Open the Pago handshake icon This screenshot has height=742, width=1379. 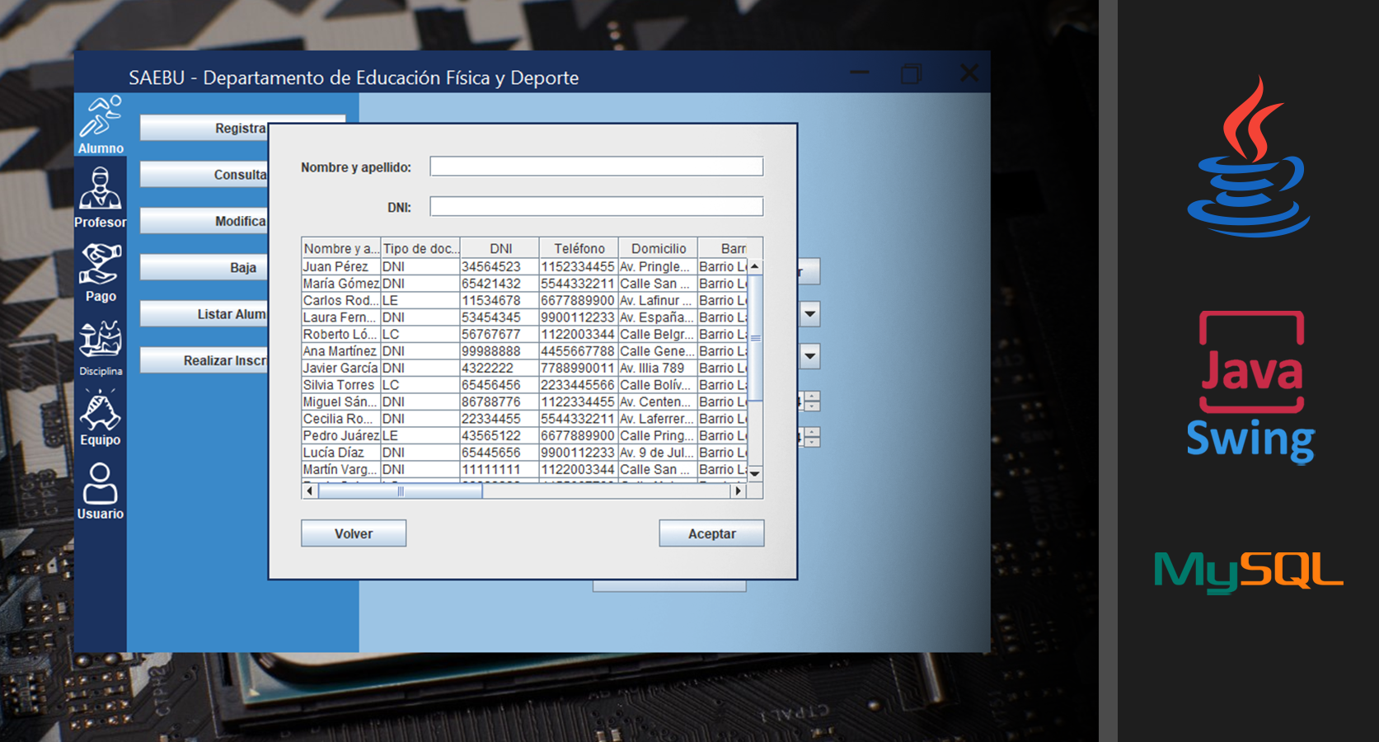pos(101,272)
